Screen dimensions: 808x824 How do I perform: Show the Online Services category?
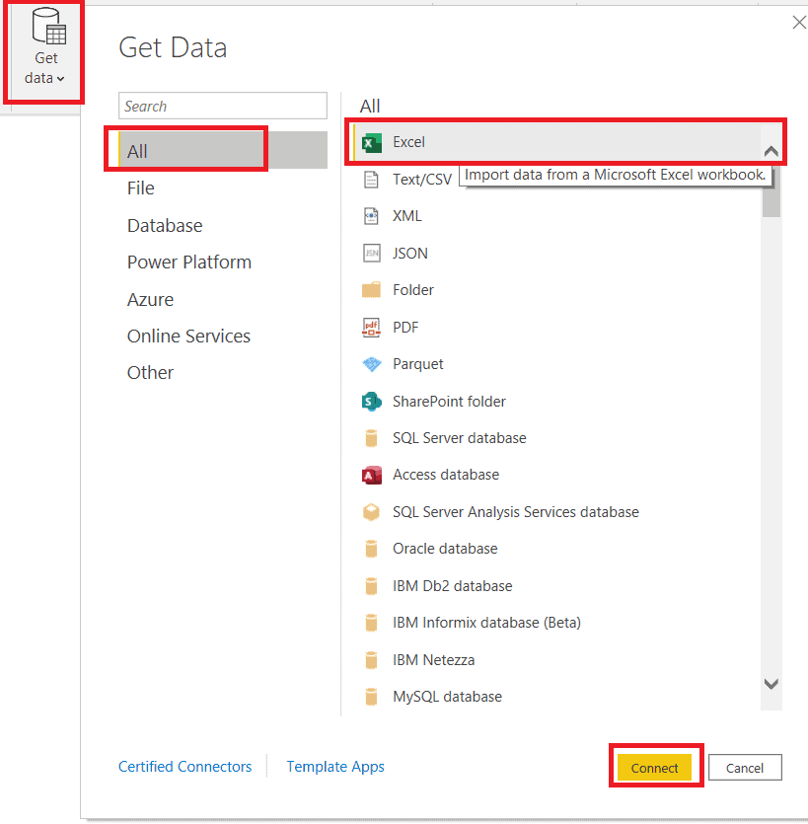pyautogui.click(x=188, y=337)
